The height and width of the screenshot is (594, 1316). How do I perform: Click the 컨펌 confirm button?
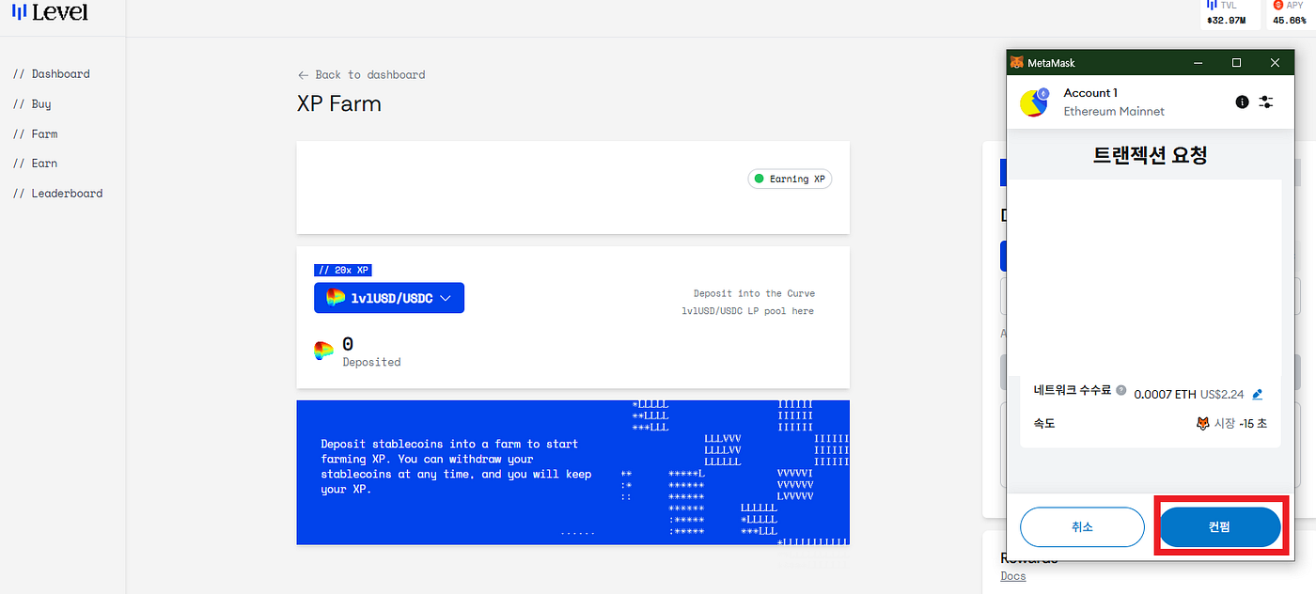coord(1220,527)
